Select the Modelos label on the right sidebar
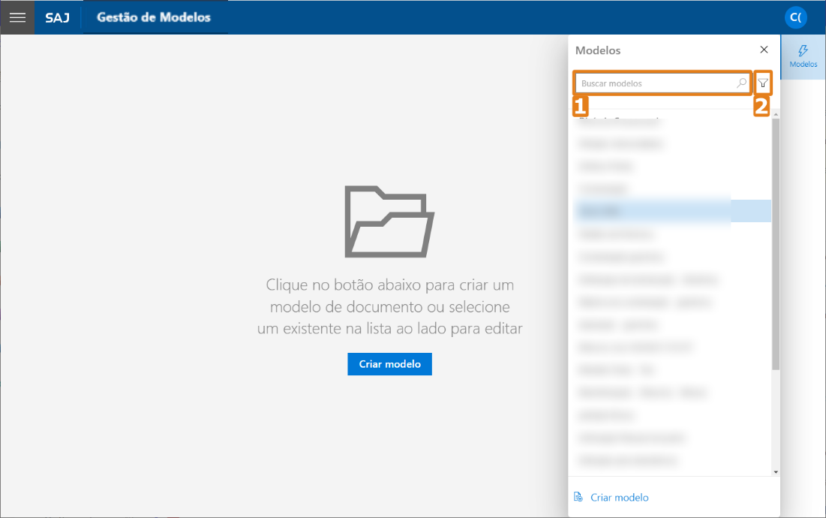826x518 pixels. pos(802,63)
